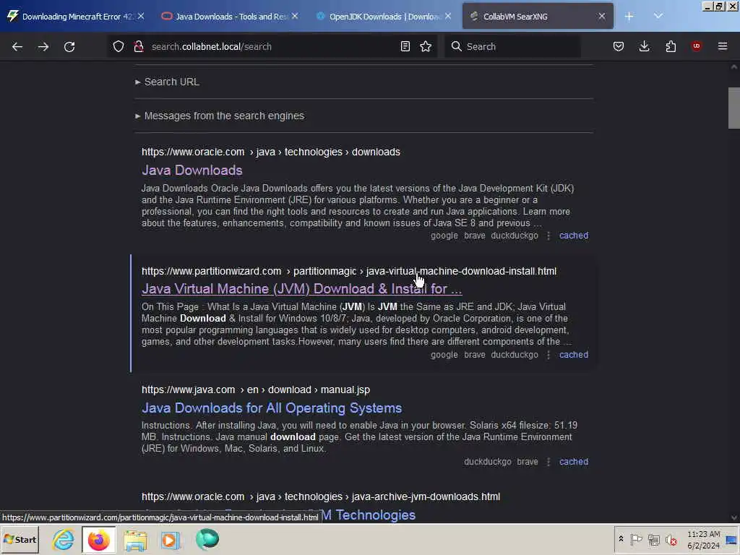This screenshot has height=555, width=740.
Task: Open Save to Pocket icon
Action: pyautogui.click(x=619, y=46)
